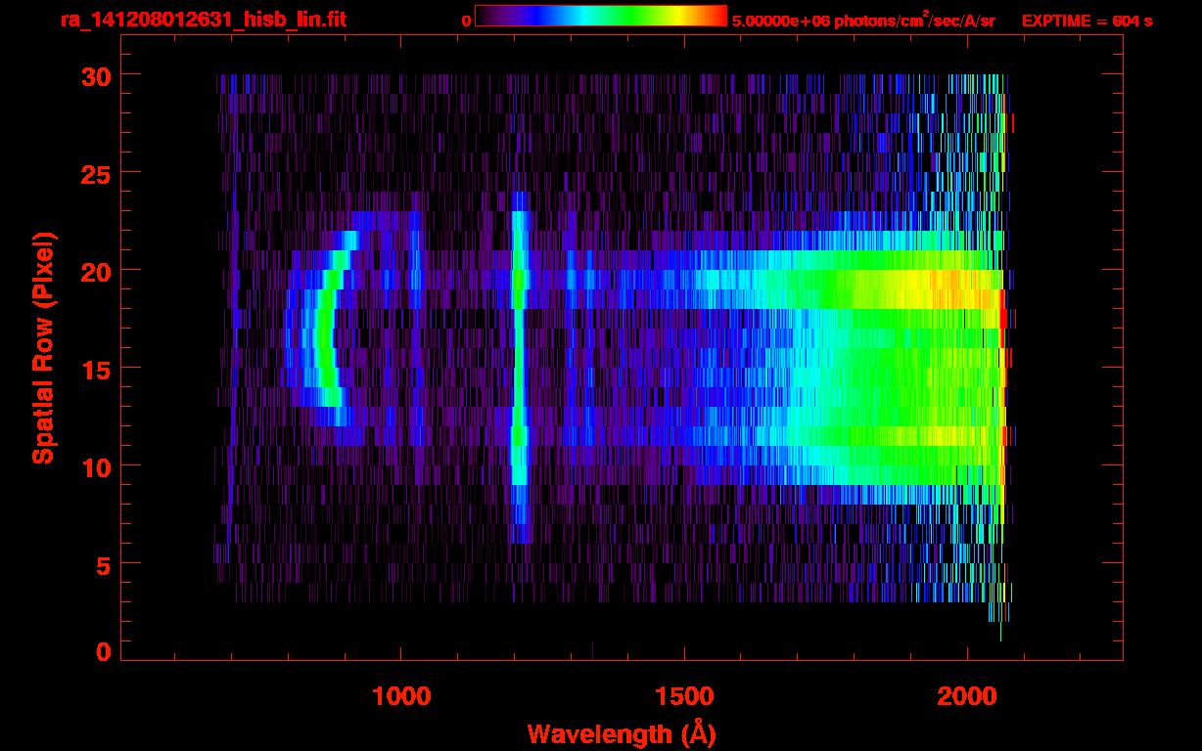The width and height of the screenshot is (1202, 751).
Task: Click the filename ra_141208012631_hisb_lin.fit
Action: point(202,20)
